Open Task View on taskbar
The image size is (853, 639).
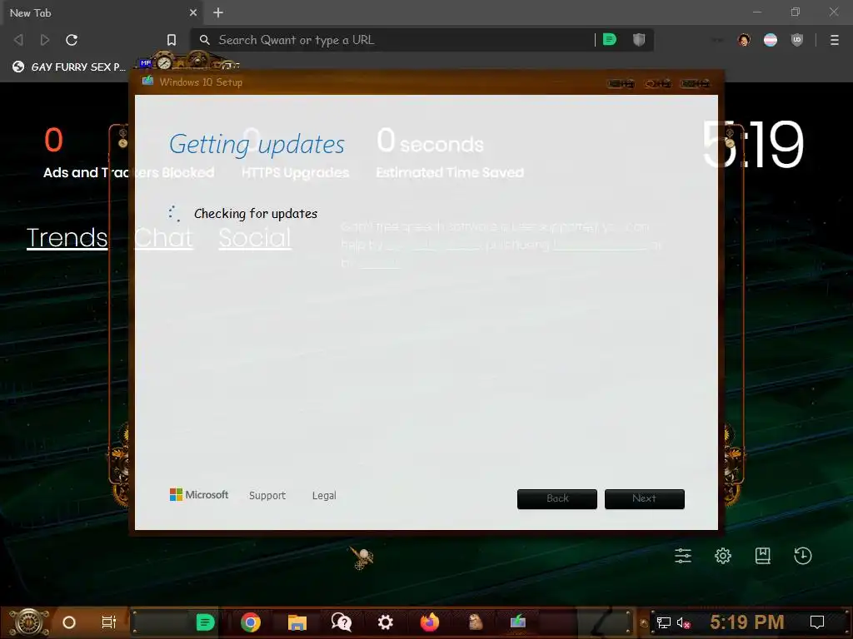(109, 622)
